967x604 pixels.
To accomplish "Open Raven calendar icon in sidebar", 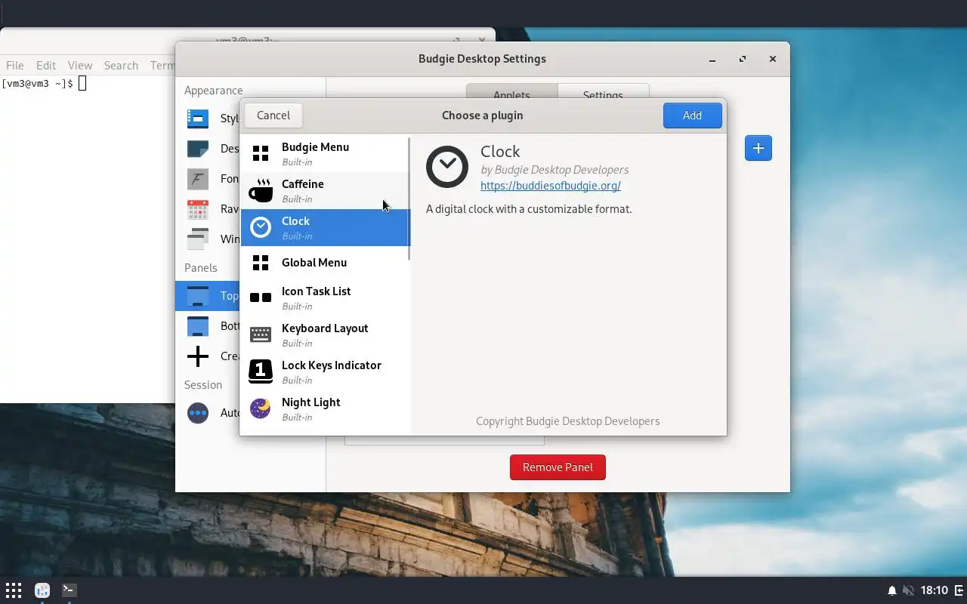I will coord(198,209).
